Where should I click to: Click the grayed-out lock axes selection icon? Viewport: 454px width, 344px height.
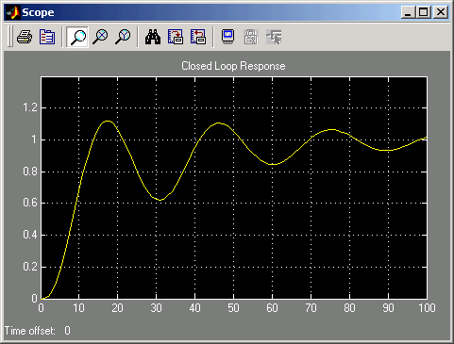251,37
